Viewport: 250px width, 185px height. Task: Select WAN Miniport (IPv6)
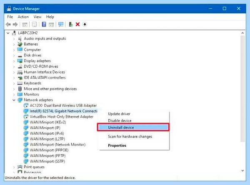(47, 133)
